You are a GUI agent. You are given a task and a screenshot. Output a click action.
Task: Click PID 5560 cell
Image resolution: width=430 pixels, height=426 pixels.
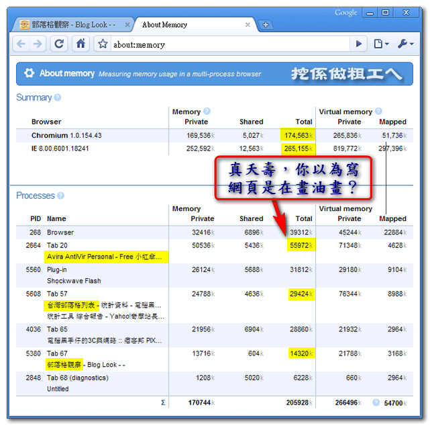(x=33, y=269)
